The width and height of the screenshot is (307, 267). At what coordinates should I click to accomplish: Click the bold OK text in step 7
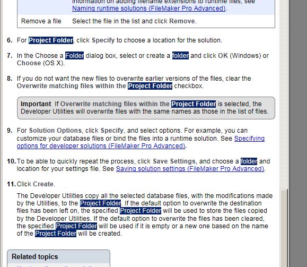click(x=223, y=56)
